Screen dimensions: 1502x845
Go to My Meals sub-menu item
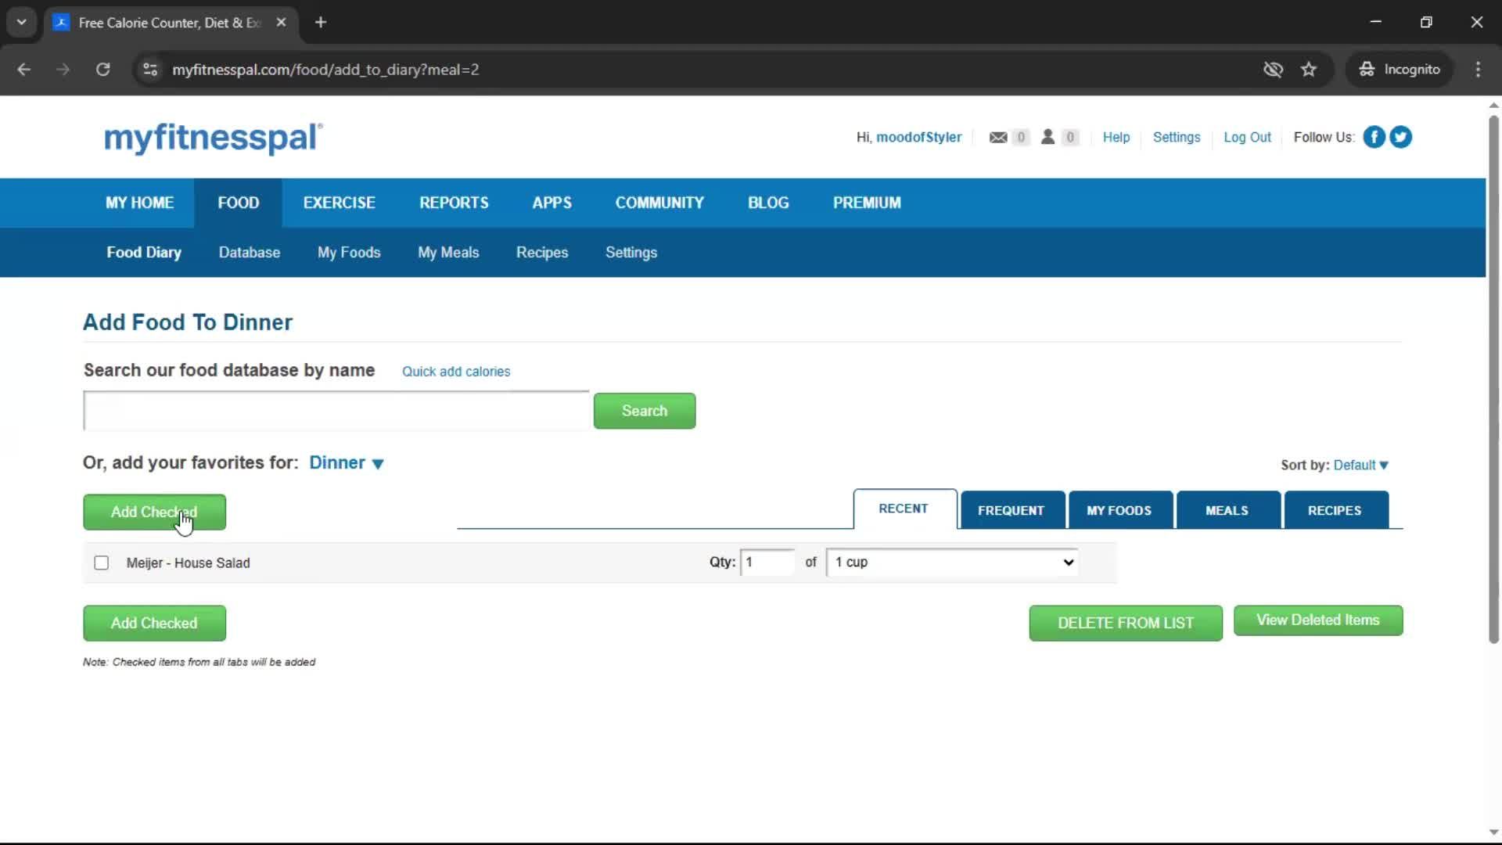(448, 252)
